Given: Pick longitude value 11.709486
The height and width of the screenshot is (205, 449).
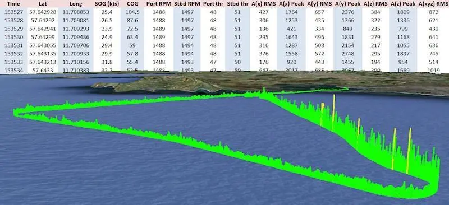Looking at the screenshot, I should point(76,37).
